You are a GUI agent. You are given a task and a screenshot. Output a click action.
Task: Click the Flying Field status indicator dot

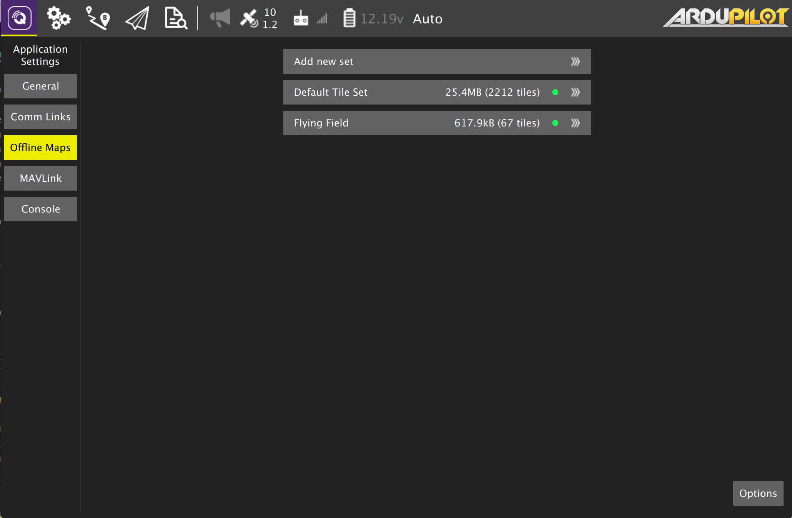(x=555, y=123)
